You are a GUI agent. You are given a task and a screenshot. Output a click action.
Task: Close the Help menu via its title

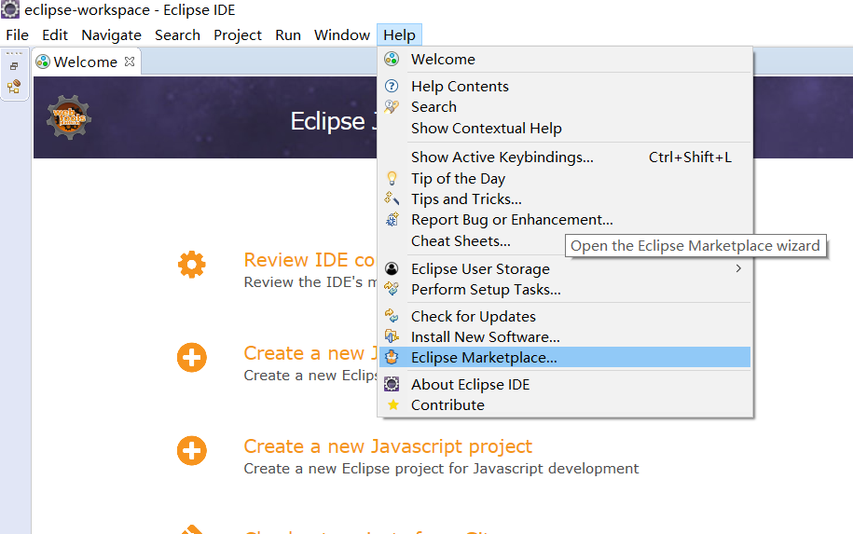pyautogui.click(x=399, y=34)
